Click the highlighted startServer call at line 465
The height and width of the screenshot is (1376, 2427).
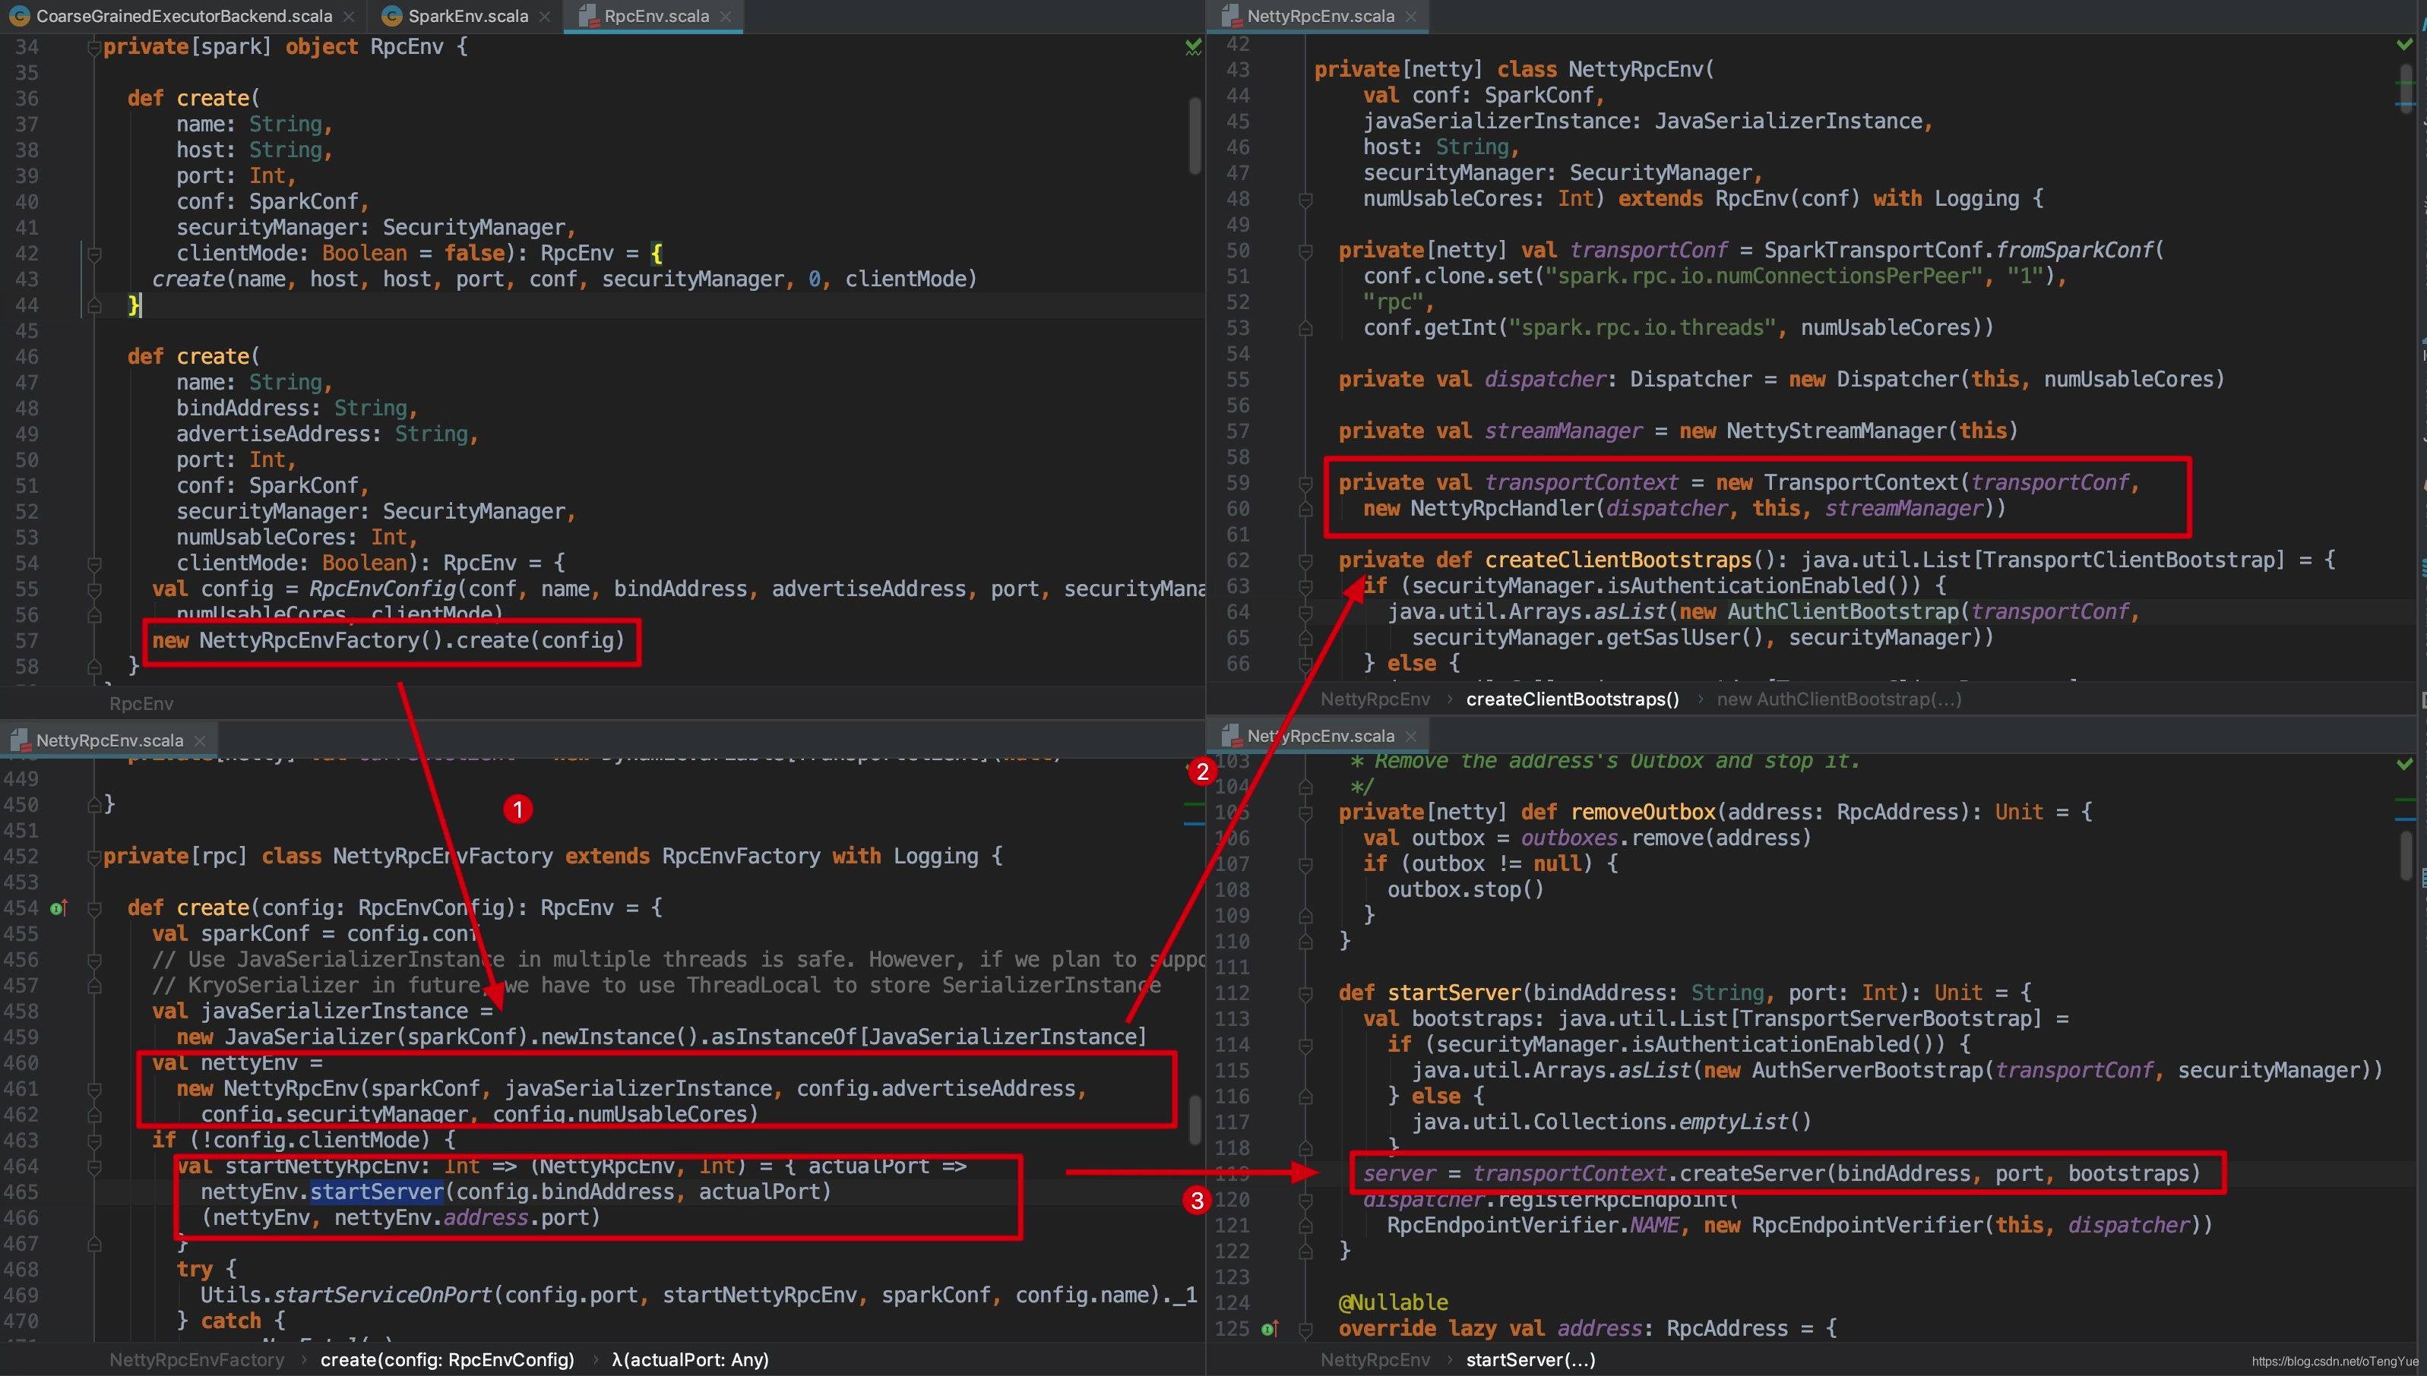point(377,1193)
